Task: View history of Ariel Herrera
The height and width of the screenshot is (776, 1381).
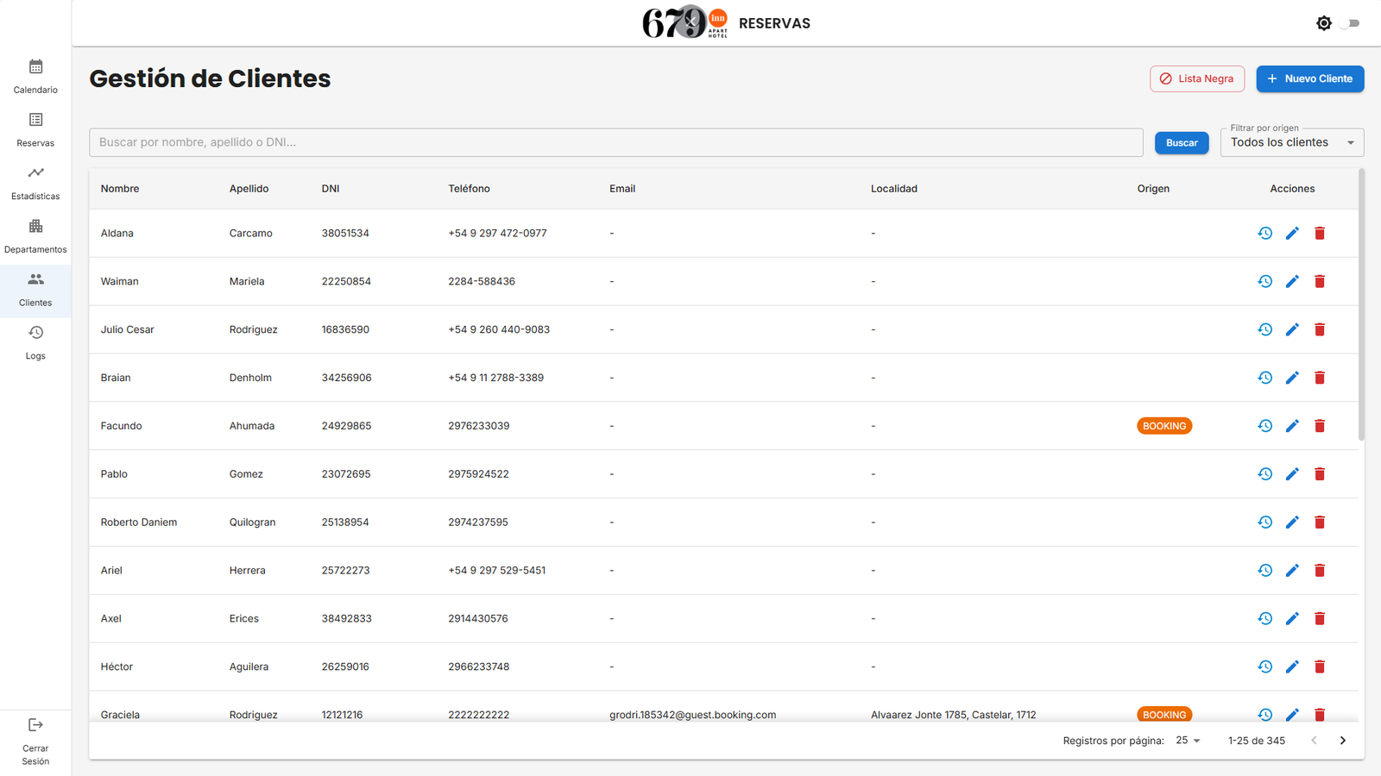Action: (x=1264, y=571)
